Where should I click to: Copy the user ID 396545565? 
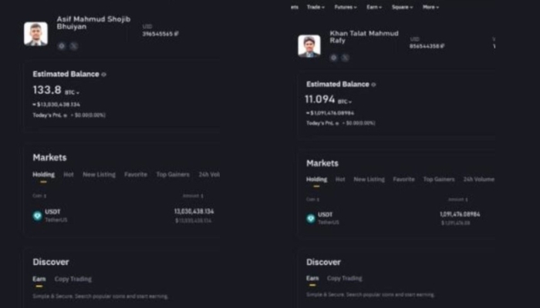(176, 34)
